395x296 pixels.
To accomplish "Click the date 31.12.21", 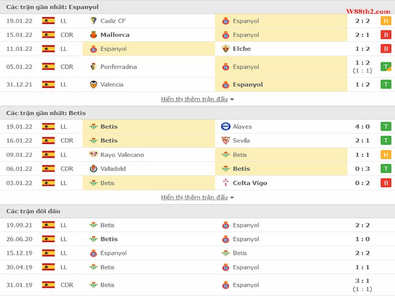I will pos(19,84).
